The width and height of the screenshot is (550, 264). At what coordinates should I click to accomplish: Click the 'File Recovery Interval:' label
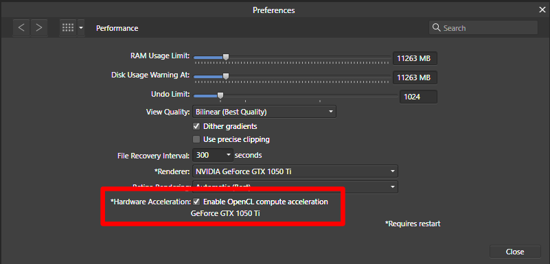point(154,156)
